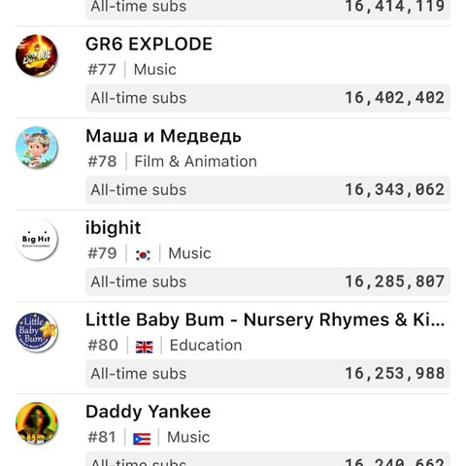The image size is (466, 466).
Task: Tap the South Korea flag icon
Action: 143,254
